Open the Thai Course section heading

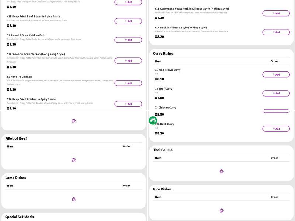163,150
